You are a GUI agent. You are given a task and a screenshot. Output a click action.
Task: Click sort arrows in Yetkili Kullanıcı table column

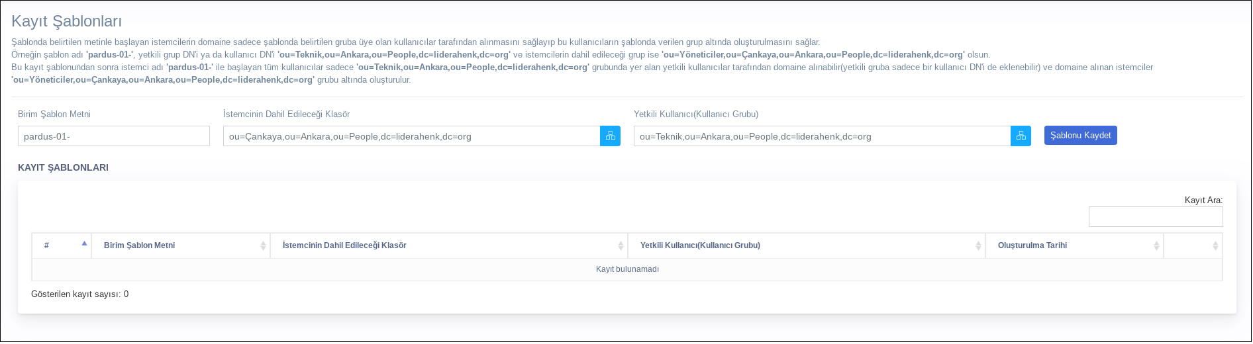click(x=978, y=246)
